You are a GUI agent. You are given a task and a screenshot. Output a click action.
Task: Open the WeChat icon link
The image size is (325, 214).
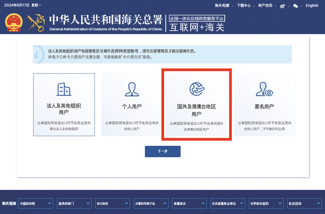(296, 6)
